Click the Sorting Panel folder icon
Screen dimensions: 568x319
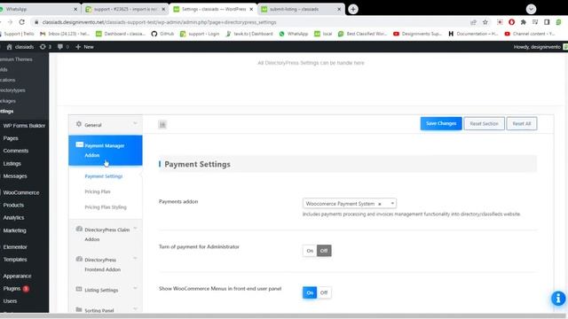click(79, 309)
